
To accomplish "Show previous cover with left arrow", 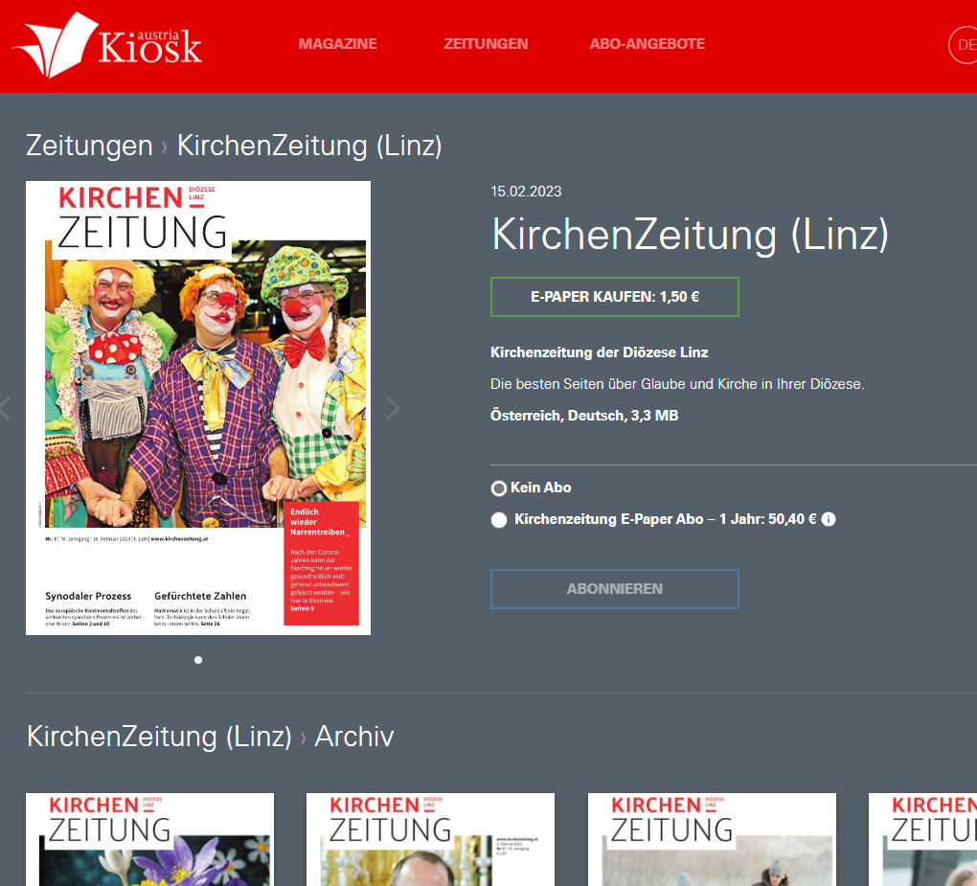I will pos(5,409).
